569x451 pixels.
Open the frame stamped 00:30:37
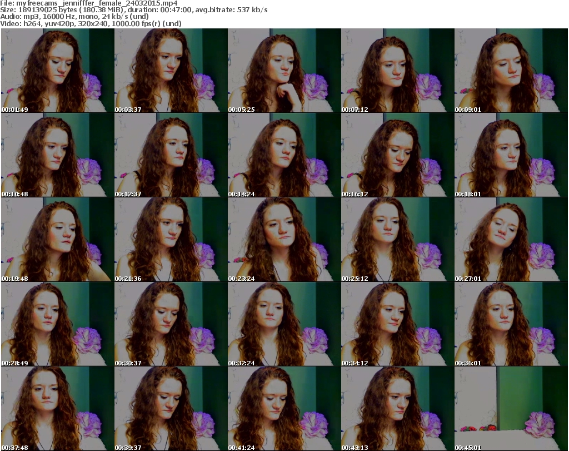(x=171, y=324)
